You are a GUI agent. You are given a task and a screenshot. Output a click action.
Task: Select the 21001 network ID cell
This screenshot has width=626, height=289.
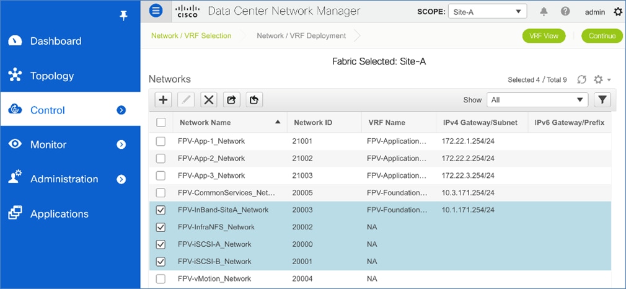pos(303,141)
